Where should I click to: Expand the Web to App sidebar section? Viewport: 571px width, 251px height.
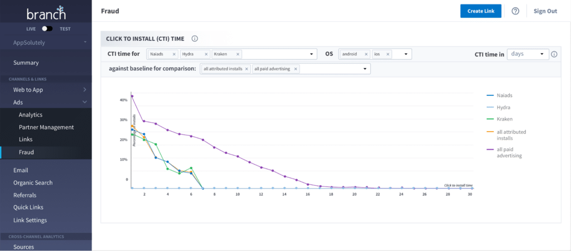[84, 89]
